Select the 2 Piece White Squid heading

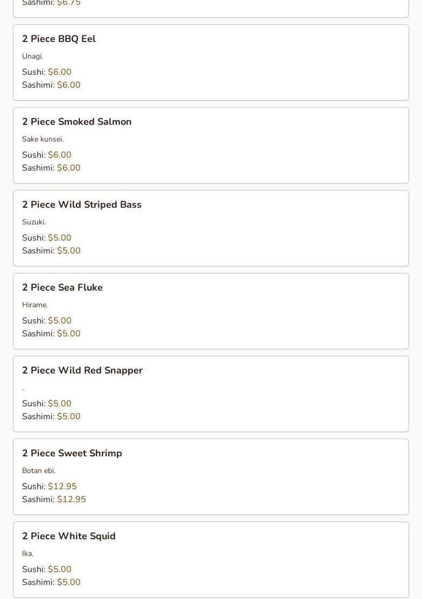pyautogui.click(x=68, y=536)
